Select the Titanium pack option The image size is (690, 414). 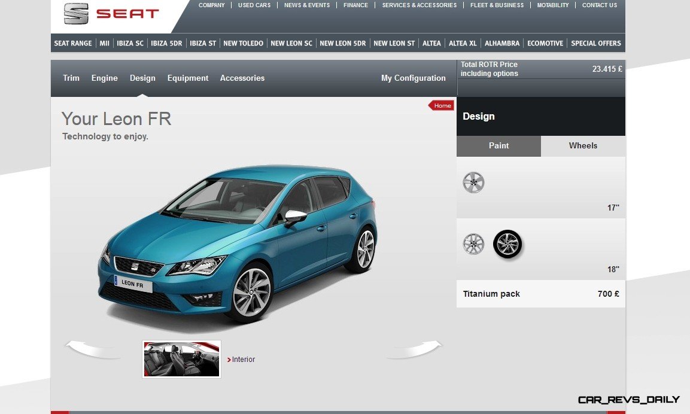point(541,294)
